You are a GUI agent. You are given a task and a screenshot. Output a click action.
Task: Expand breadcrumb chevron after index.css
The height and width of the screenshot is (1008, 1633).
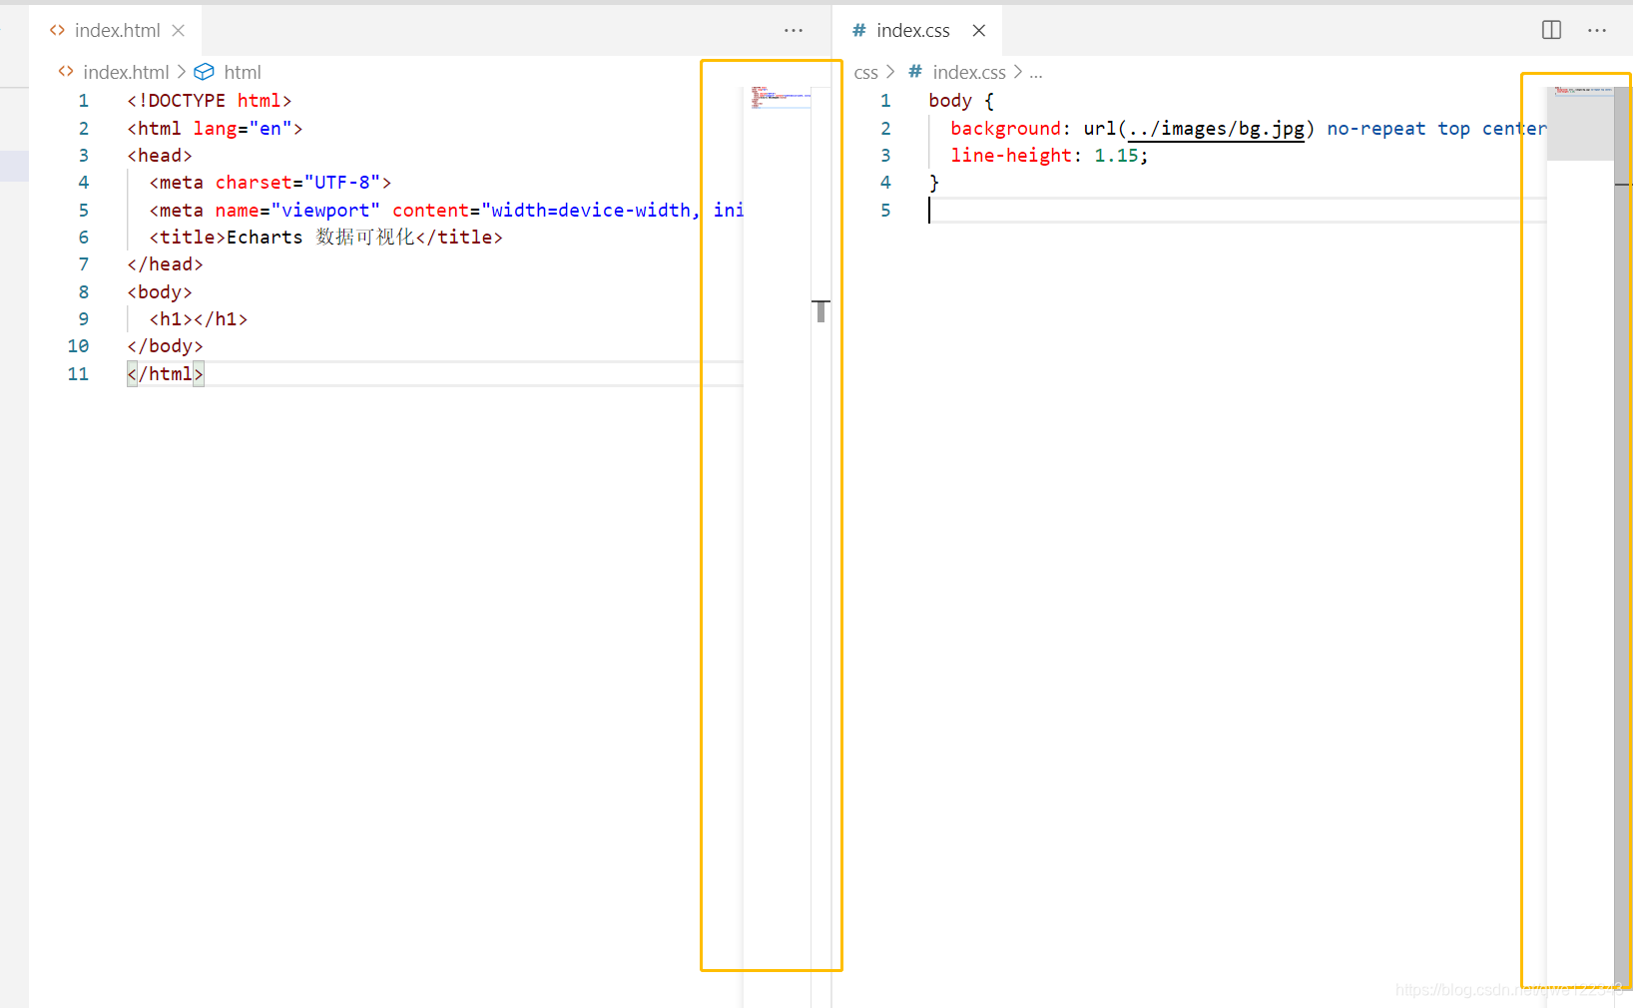pyautogui.click(x=1017, y=72)
